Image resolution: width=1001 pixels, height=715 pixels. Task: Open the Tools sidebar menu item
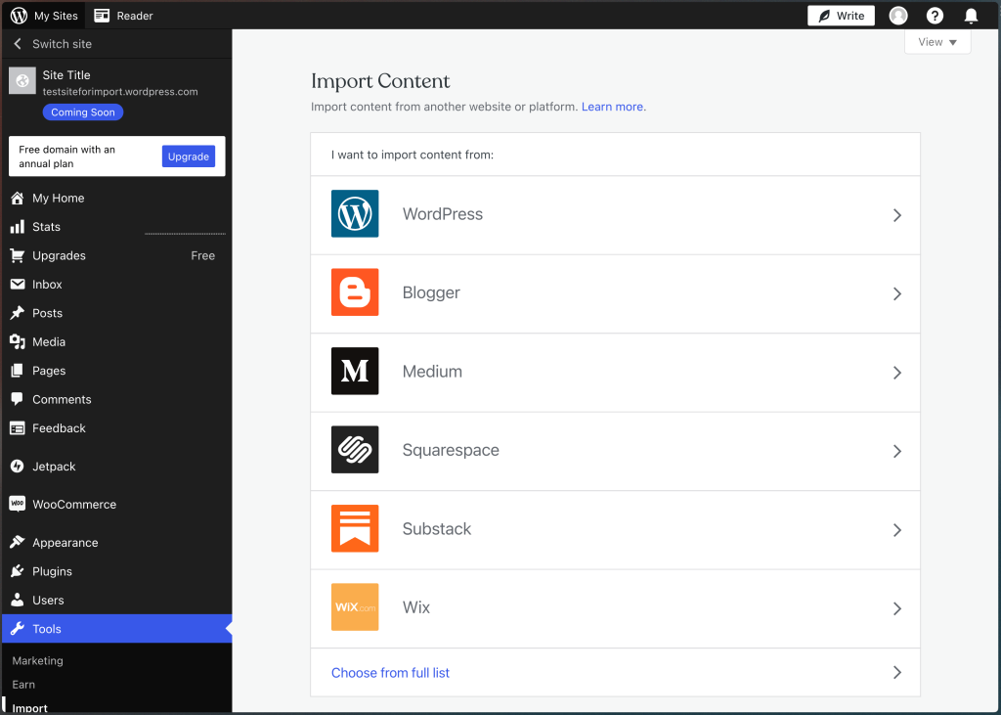click(x=47, y=629)
